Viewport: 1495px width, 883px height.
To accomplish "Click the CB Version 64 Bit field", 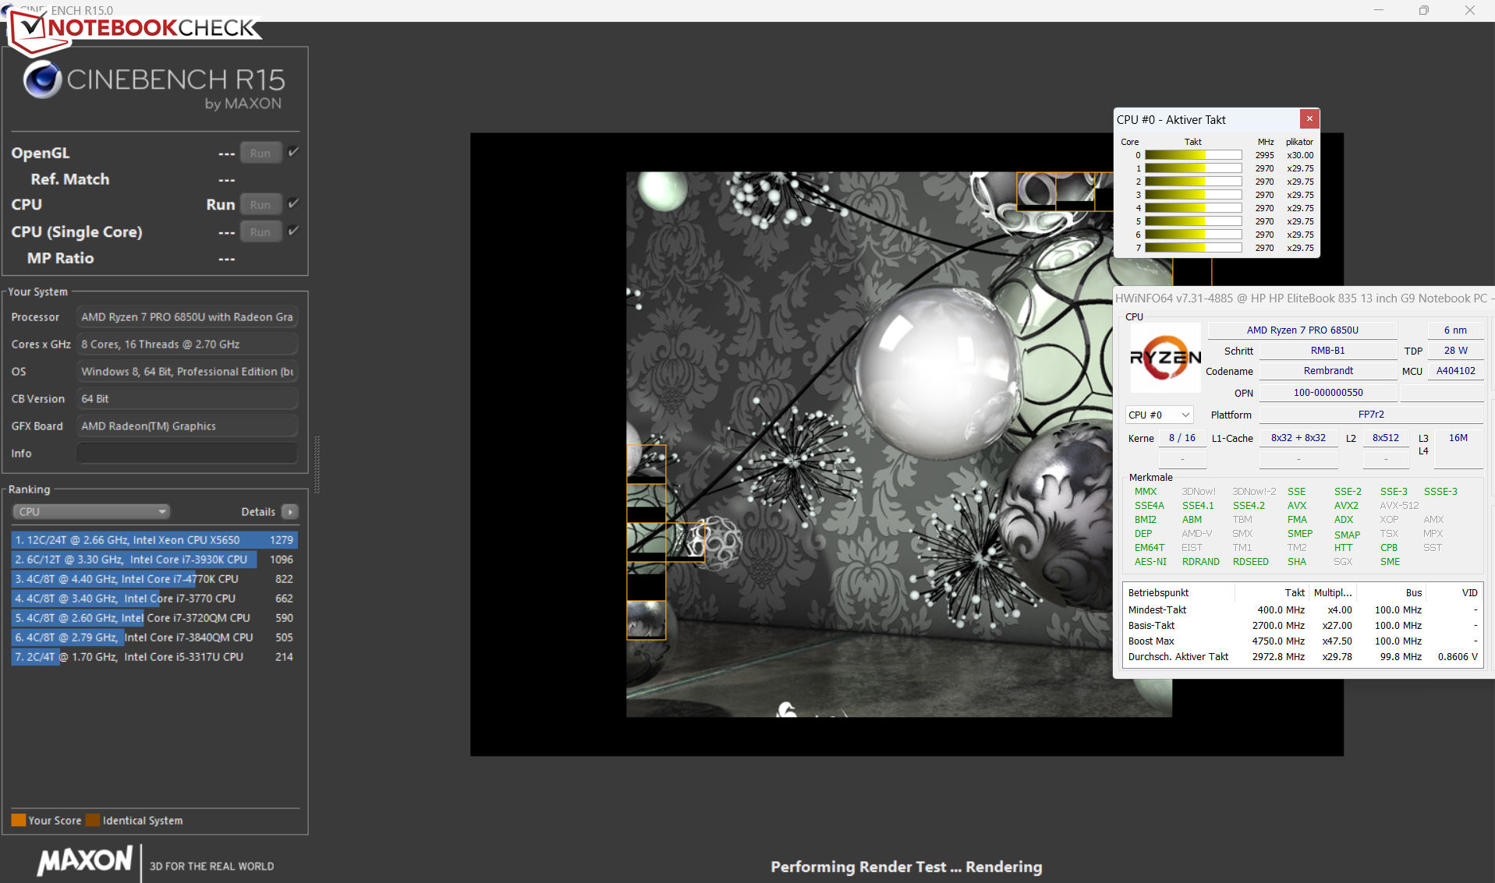I will point(187,398).
